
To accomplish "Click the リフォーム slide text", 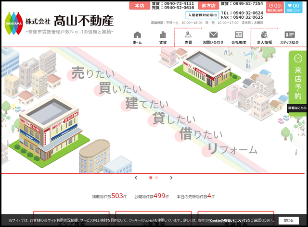I will [x=232, y=149].
